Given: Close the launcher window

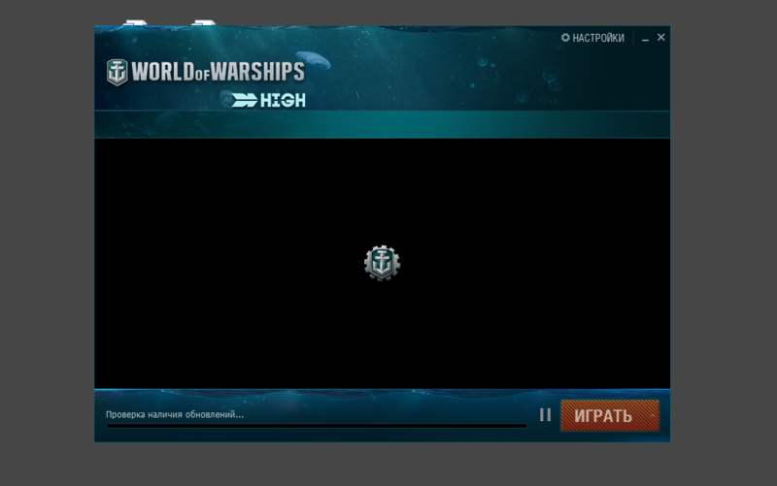Looking at the screenshot, I should tap(661, 37).
